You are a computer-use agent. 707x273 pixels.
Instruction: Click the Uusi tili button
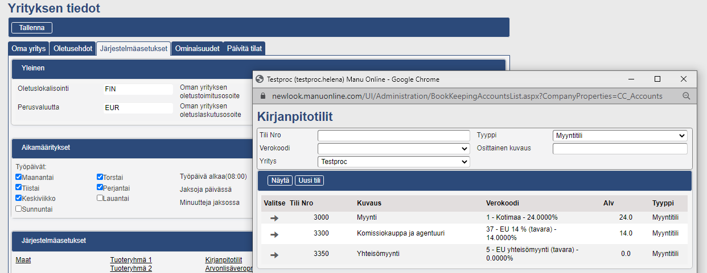tap(309, 180)
